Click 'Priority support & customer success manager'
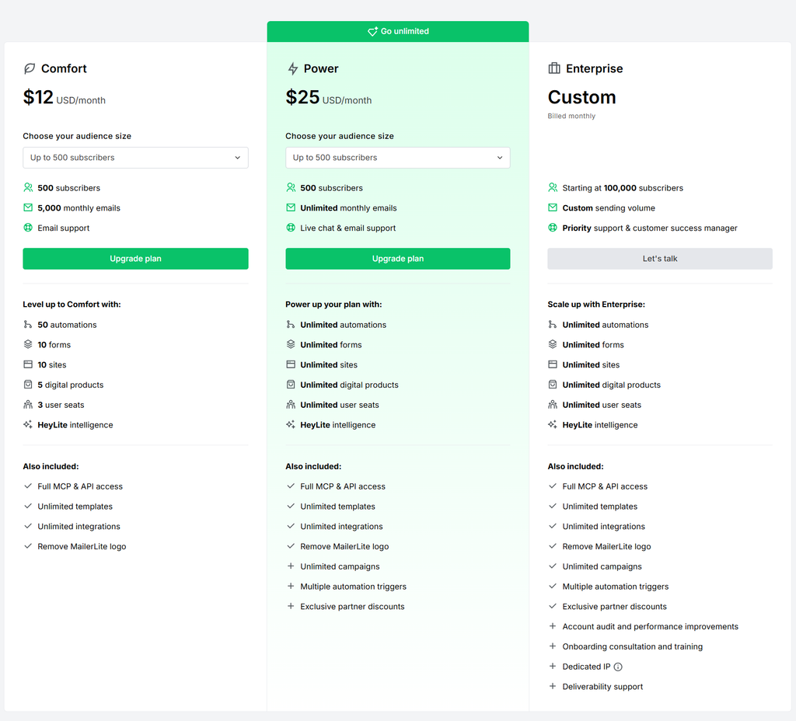 (650, 228)
